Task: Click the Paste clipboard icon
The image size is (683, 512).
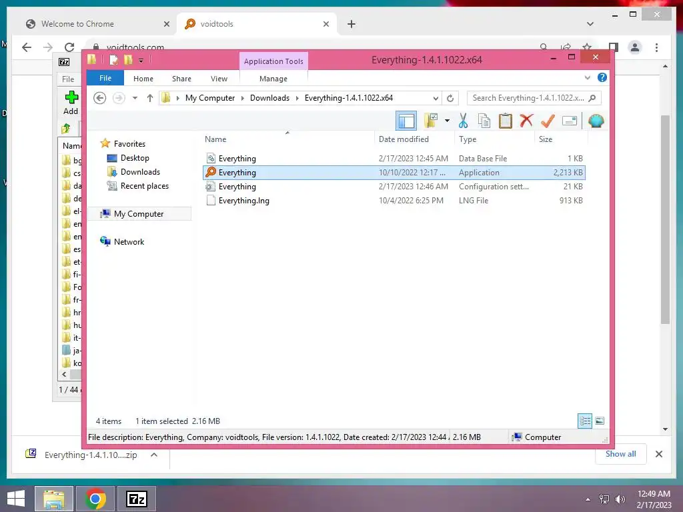Action: [506, 121]
